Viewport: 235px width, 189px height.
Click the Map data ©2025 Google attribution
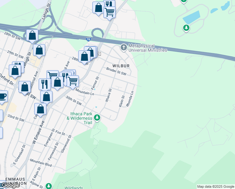[x=216, y=186]
